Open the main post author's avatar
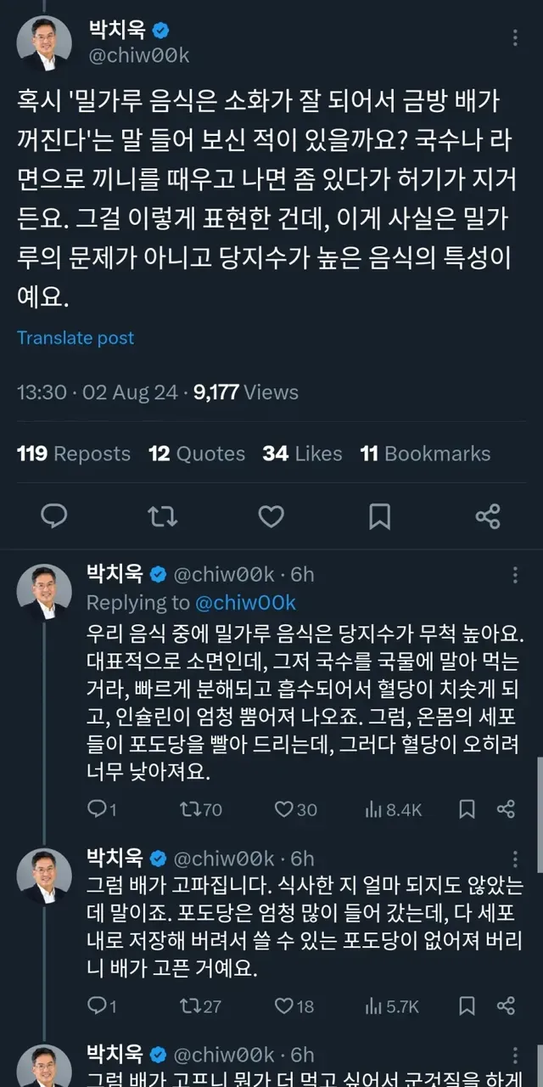This screenshot has width=543, height=1087. pos(46,42)
